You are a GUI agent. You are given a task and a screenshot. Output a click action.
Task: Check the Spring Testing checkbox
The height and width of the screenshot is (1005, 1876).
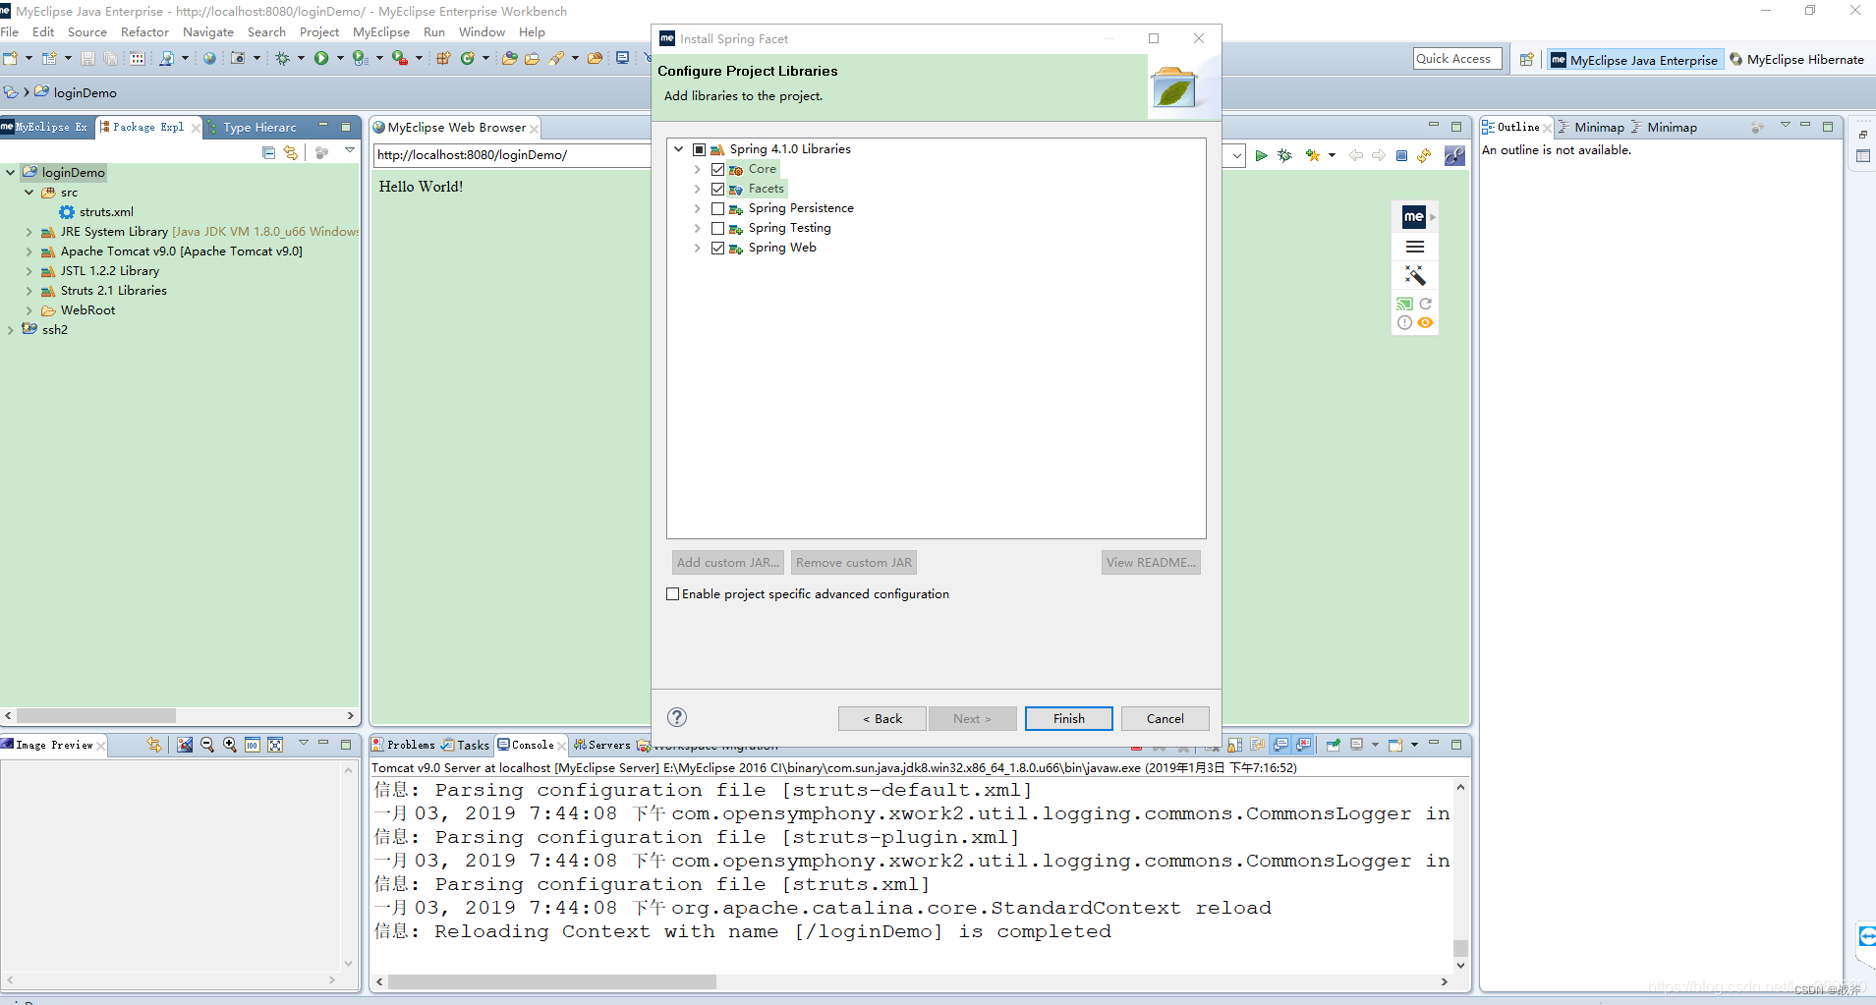point(718,228)
